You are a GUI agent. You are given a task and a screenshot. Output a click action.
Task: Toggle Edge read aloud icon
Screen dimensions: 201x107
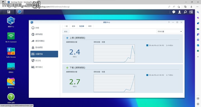(x=174, y=7)
